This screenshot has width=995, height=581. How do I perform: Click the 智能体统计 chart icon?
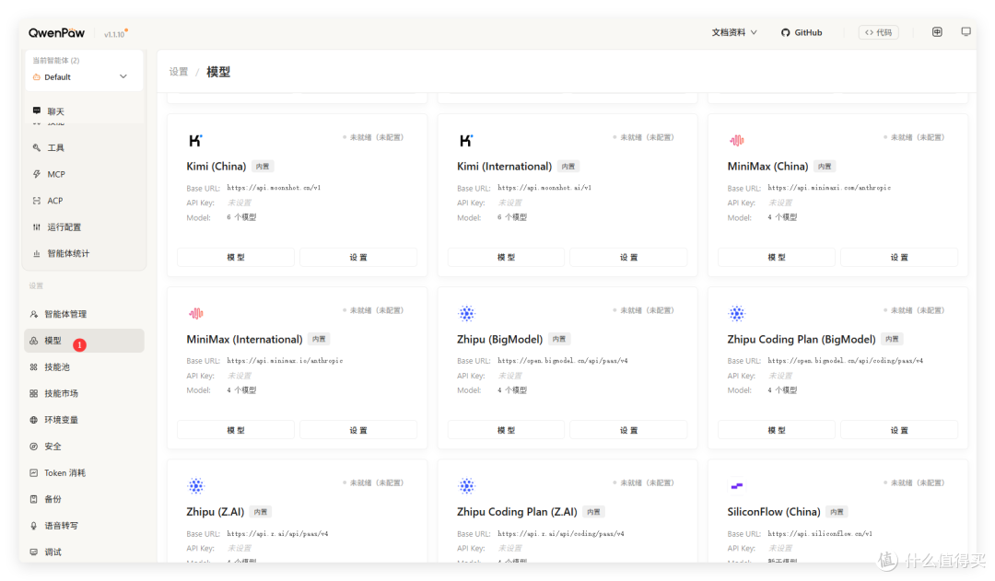(x=36, y=254)
